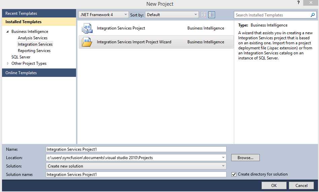The height and width of the screenshot is (192, 319).
Task: Click Business Intelligence type of Integration Services Project
Action: pos(206,28)
